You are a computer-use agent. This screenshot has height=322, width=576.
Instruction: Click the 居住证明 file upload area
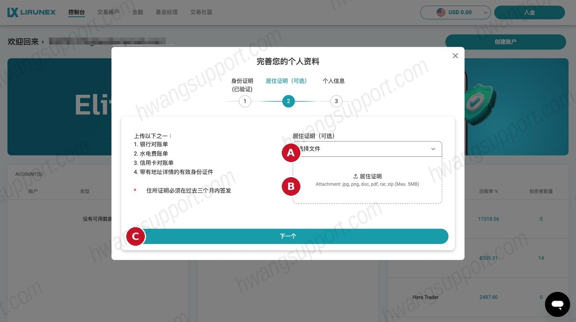(x=367, y=180)
